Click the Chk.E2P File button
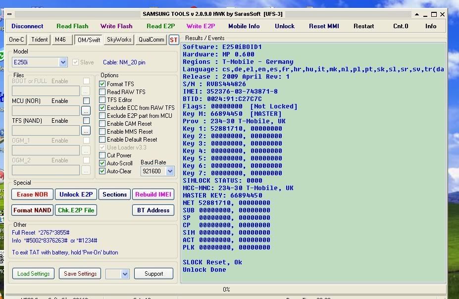 76,210
